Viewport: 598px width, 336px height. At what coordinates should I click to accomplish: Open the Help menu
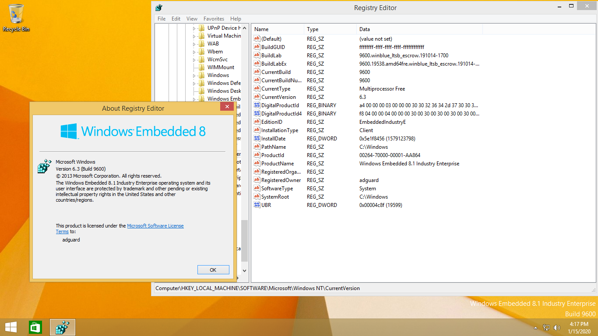click(x=236, y=19)
